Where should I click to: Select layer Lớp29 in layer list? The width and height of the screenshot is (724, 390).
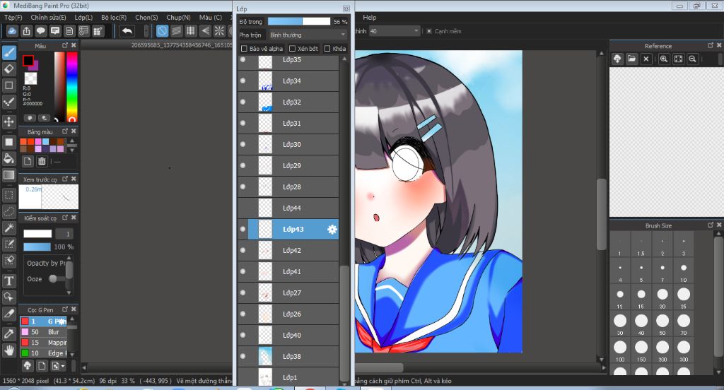click(288, 166)
